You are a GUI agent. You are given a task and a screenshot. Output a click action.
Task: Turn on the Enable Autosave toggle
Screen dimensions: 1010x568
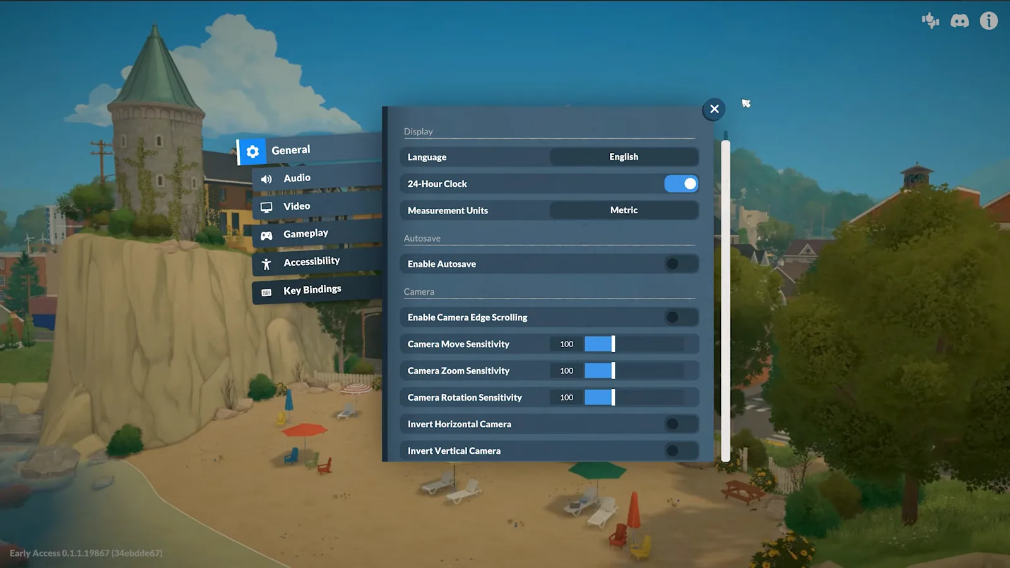click(x=681, y=264)
